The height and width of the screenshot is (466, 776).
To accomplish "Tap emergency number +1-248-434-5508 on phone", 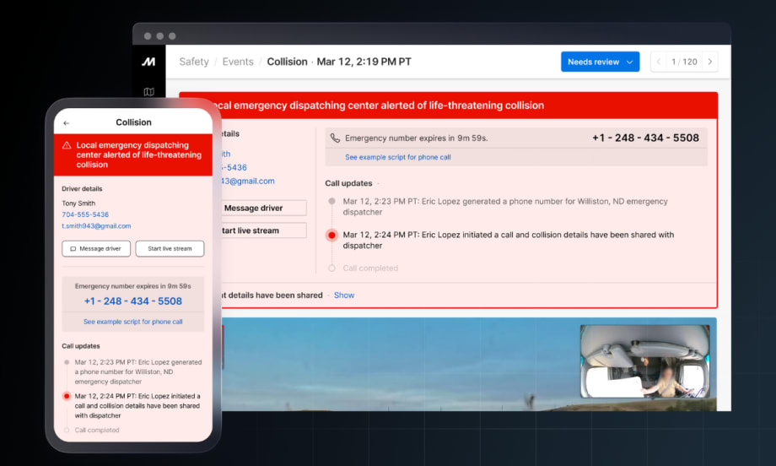I will (132, 301).
